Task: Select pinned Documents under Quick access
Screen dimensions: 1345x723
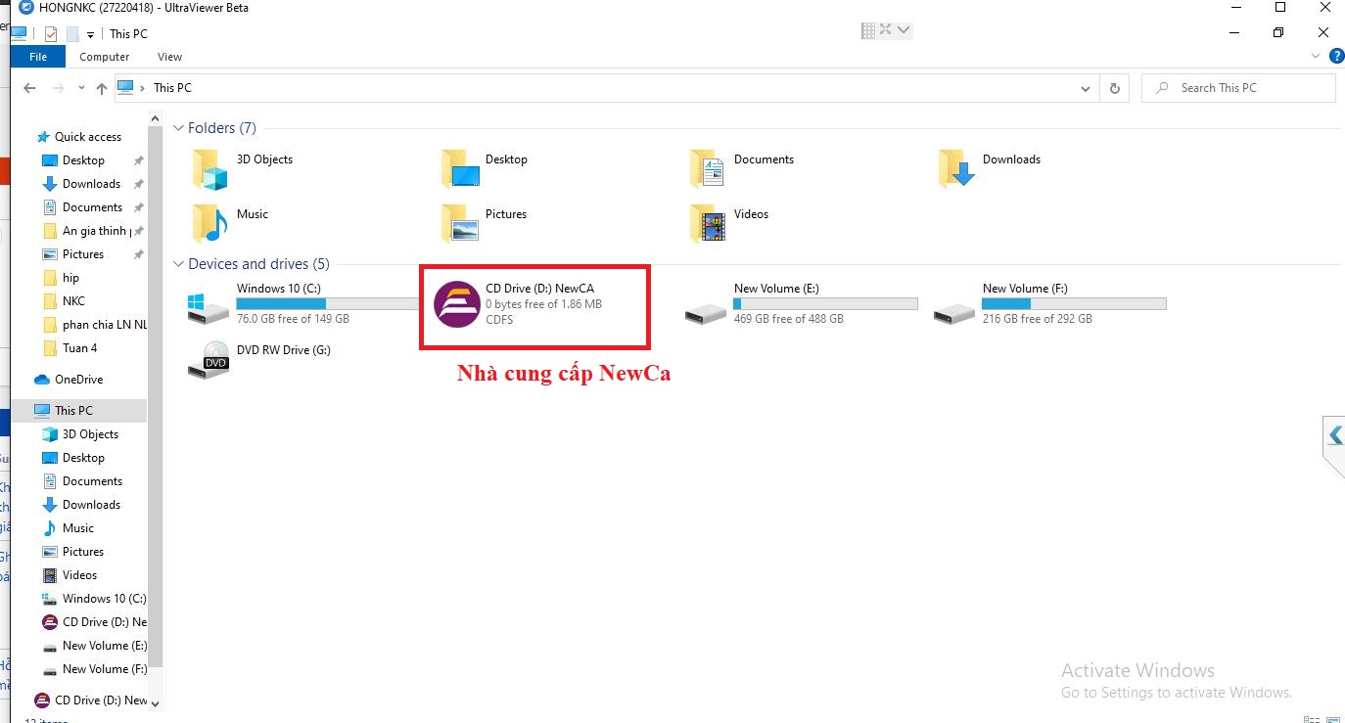Action: pos(92,207)
